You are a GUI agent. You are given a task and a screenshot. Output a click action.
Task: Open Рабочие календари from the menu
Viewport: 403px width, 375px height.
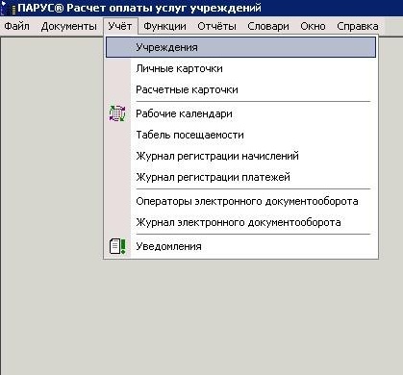pos(240,113)
